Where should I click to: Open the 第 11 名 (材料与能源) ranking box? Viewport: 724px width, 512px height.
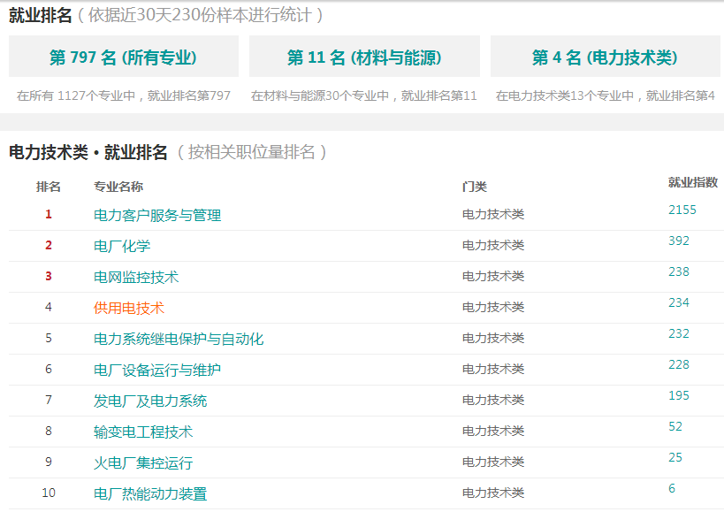[364, 57]
